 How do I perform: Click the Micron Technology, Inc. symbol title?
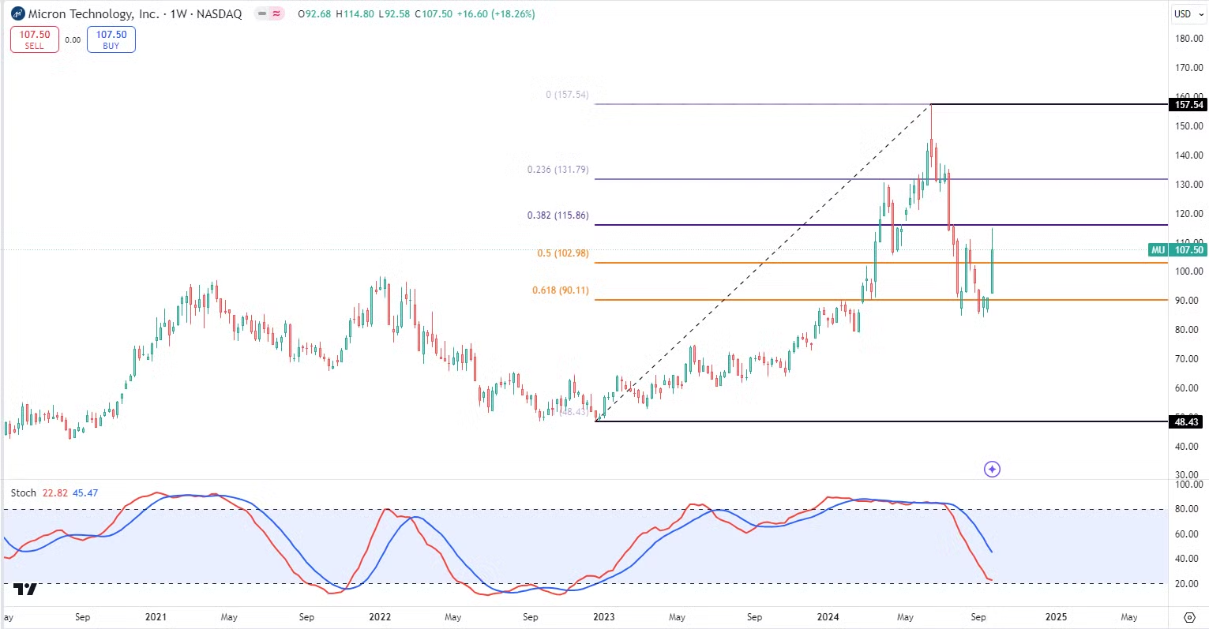[x=93, y=14]
